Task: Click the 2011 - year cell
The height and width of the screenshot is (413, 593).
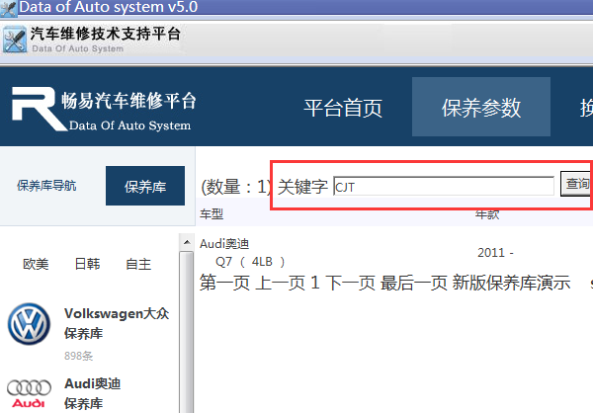Action: pyautogui.click(x=495, y=253)
